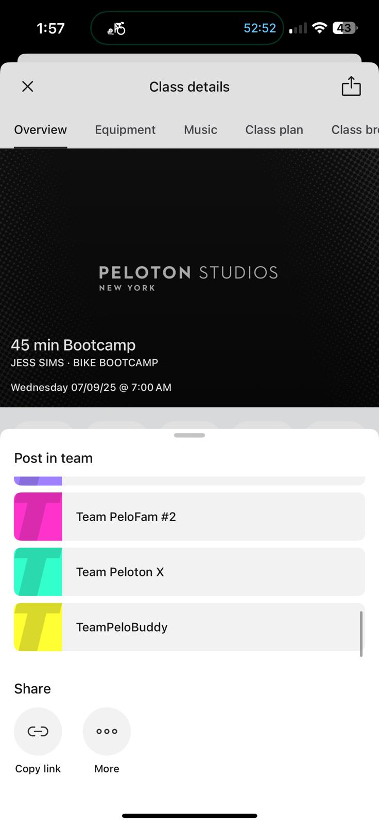The image size is (379, 825).
Task: Open the Music tab
Action: [200, 129]
